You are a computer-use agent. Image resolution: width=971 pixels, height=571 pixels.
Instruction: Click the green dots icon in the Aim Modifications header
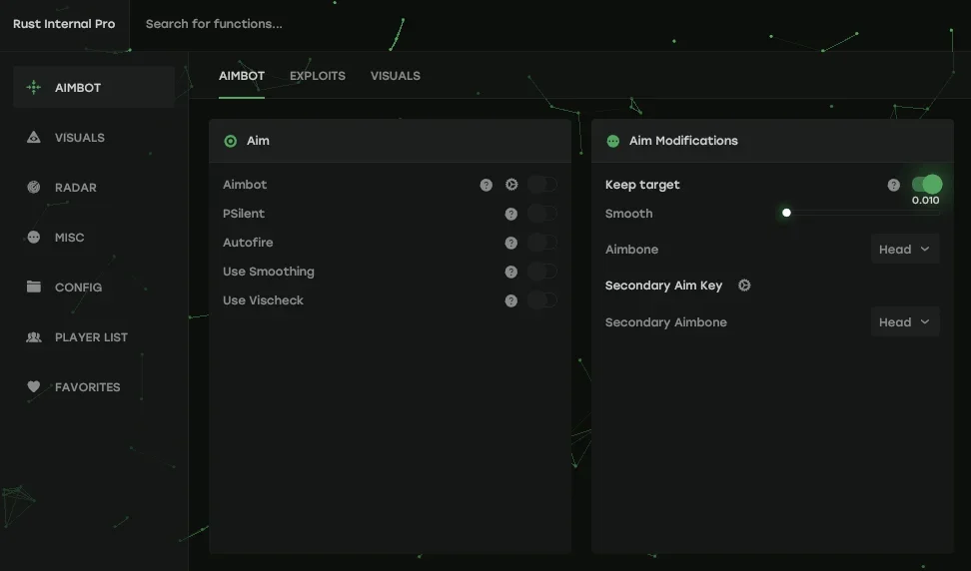pos(613,141)
